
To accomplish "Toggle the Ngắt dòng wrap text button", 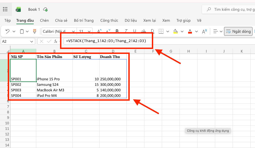I will click(x=238, y=31).
